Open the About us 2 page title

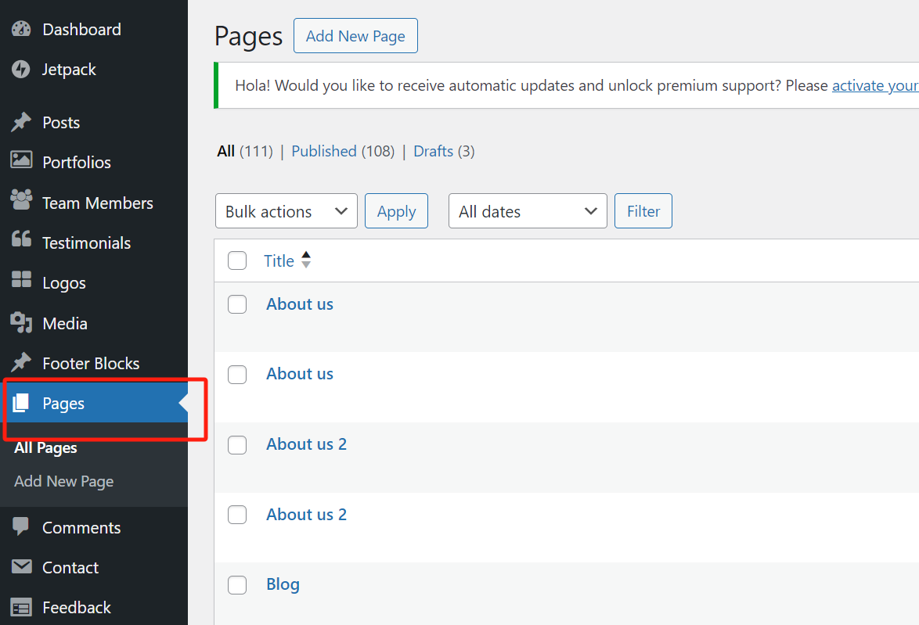[x=306, y=444]
